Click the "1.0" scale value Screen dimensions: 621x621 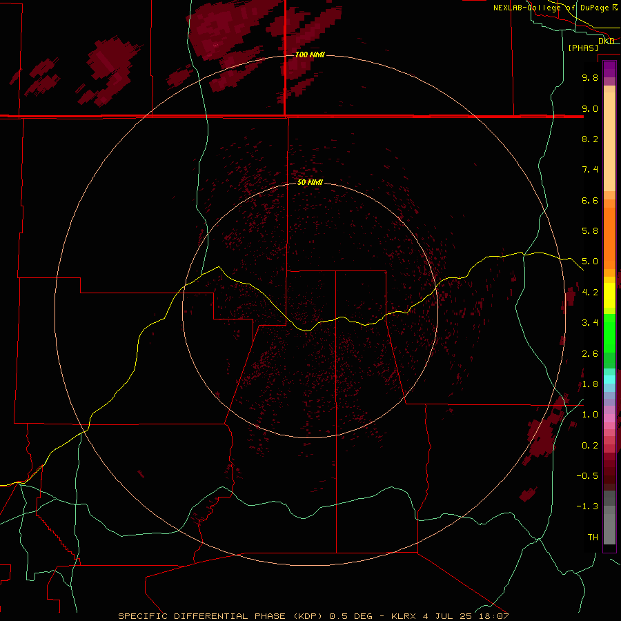point(590,415)
